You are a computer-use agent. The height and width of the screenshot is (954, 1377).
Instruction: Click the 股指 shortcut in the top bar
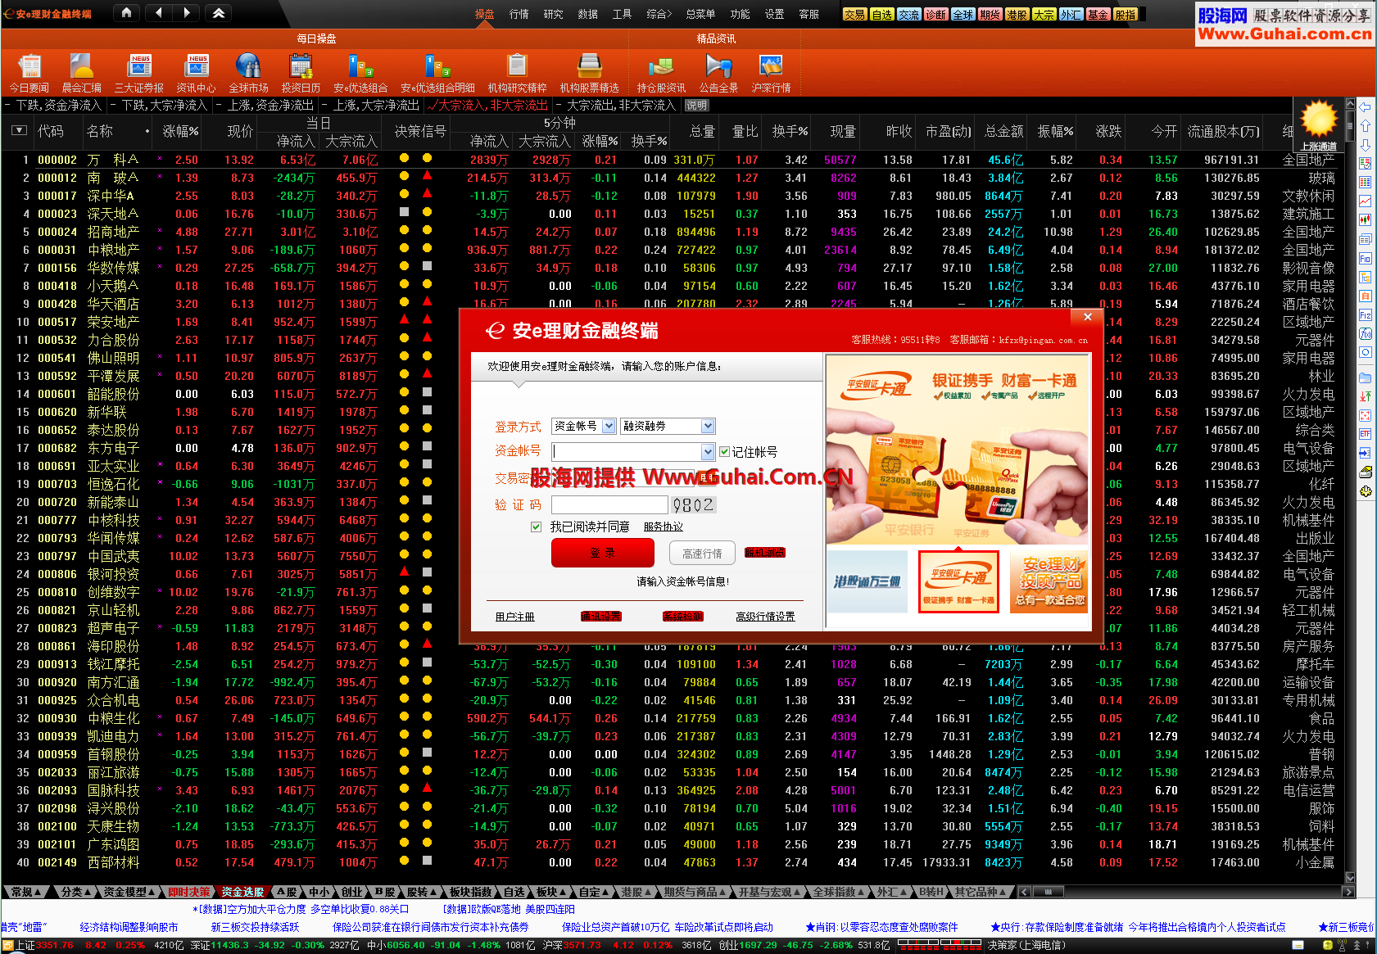click(x=1125, y=14)
